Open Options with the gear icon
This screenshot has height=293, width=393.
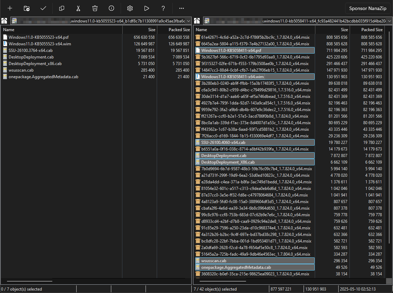130,8
